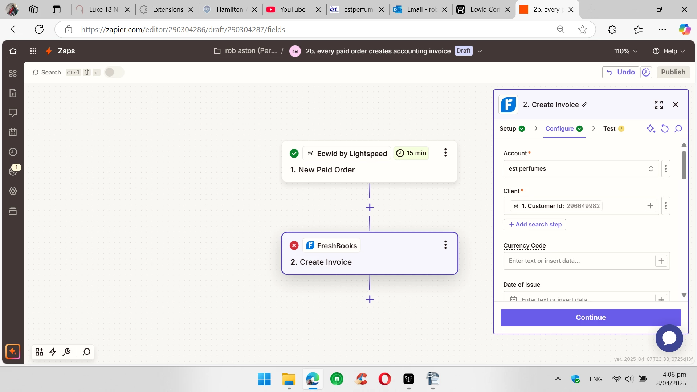Expand the 110% zoom level dropdown
Viewport: 697px width, 392px height.
click(625, 51)
